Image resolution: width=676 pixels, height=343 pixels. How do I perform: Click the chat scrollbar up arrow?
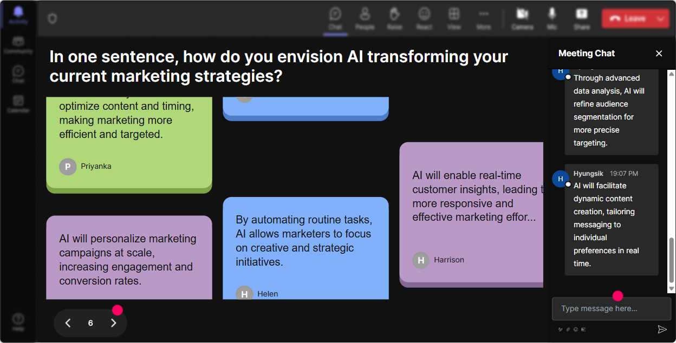[x=672, y=73]
